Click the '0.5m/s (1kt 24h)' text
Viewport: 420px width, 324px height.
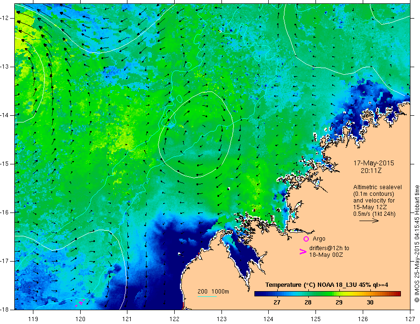(374, 214)
